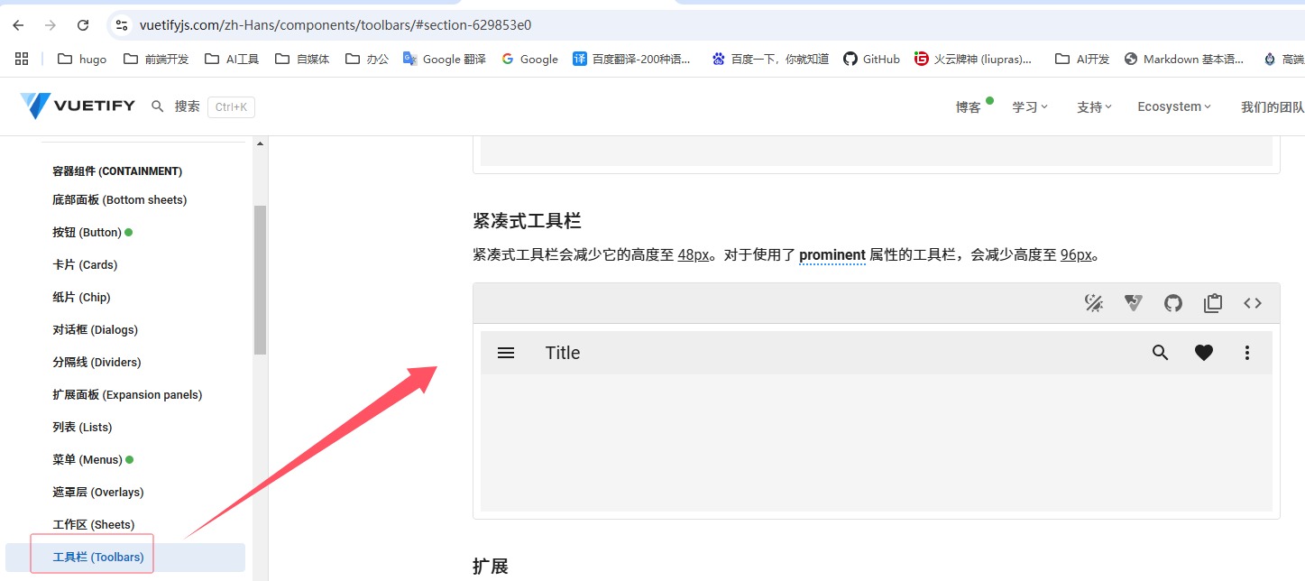Screen dimensions: 1305x581
Task: Click the 博客 menu item
Action: click(x=968, y=106)
